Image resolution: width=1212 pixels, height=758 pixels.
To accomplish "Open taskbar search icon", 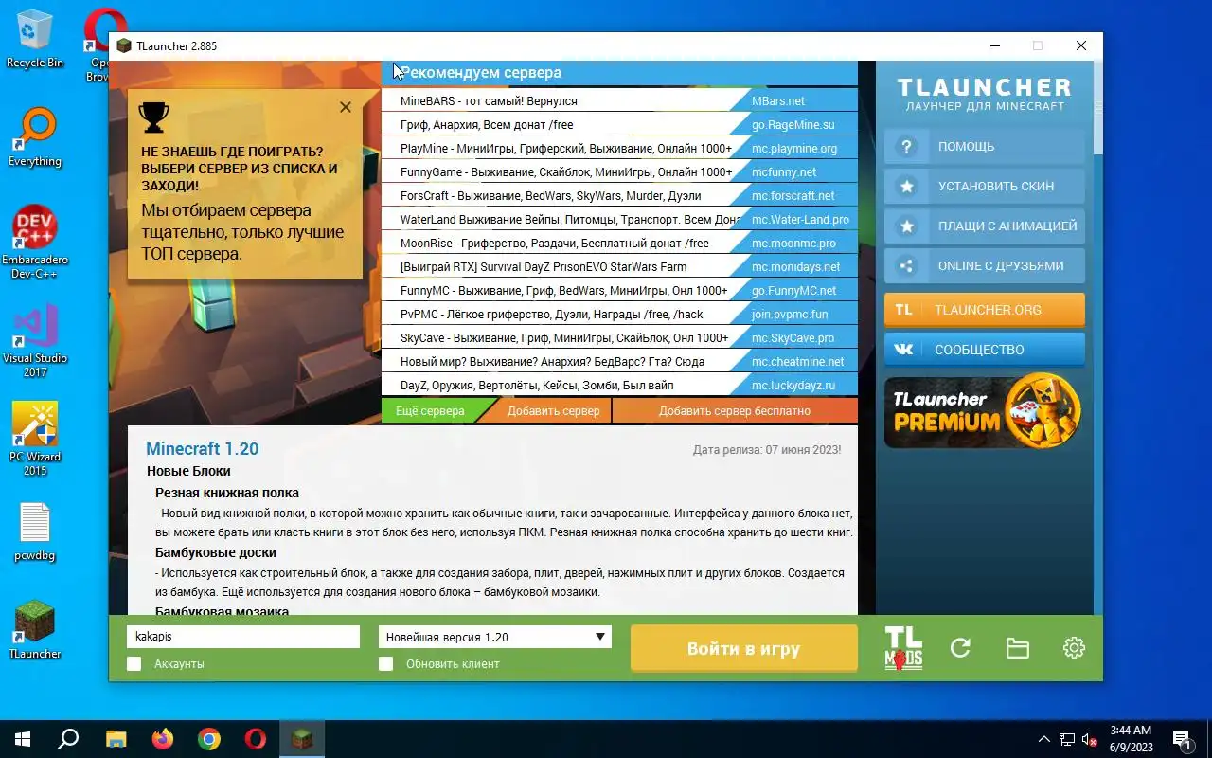I will 68,739.
